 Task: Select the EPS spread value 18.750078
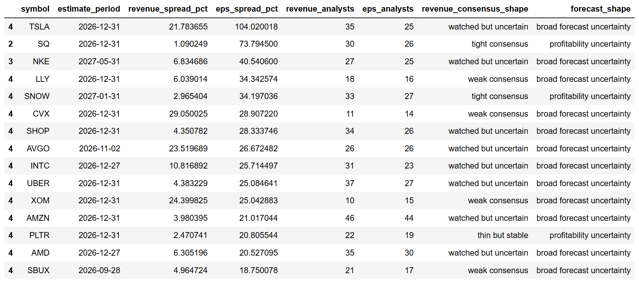click(258, 271)
